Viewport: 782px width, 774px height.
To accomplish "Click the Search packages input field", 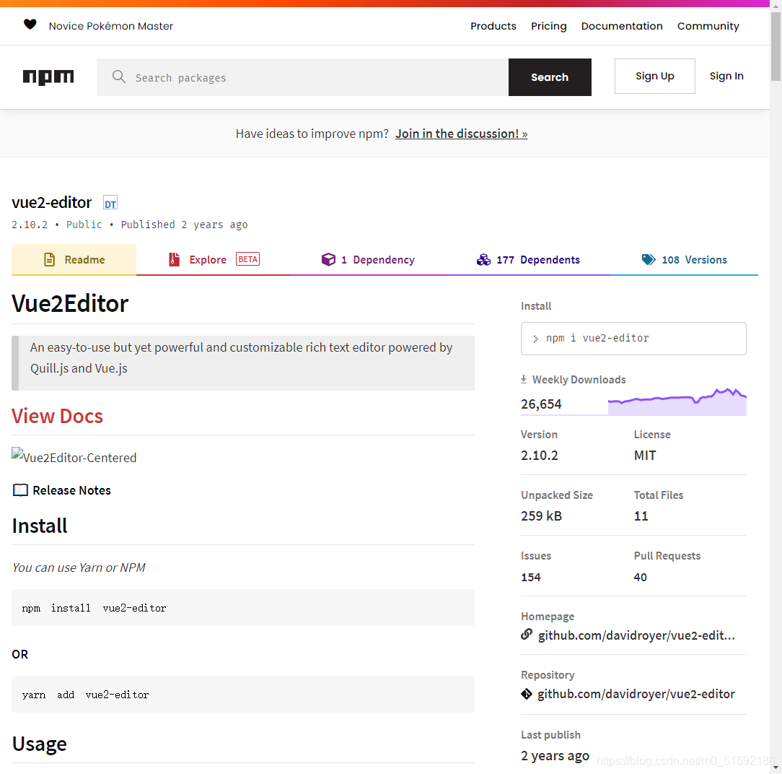I will 303,77.
